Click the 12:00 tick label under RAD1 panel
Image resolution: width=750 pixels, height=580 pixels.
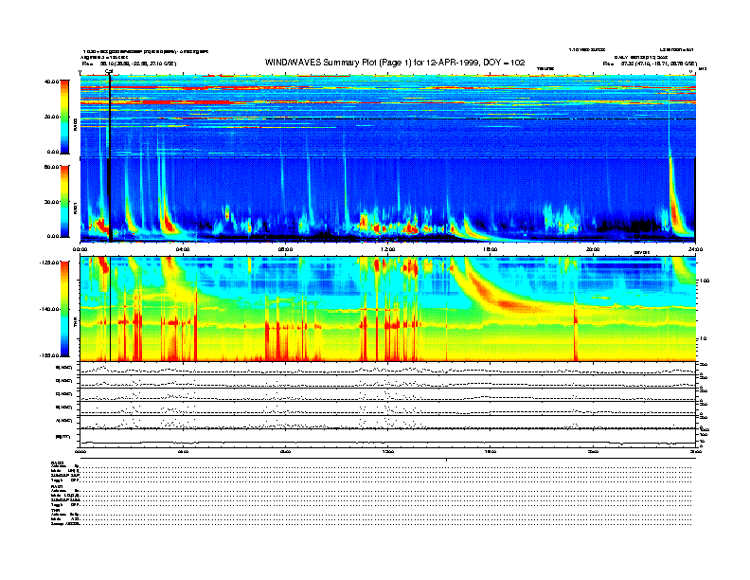point(388,249)
